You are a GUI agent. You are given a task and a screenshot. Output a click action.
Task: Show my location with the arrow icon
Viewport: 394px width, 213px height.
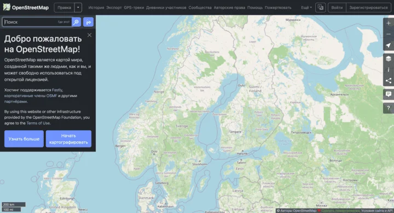(x=389, y=45)
